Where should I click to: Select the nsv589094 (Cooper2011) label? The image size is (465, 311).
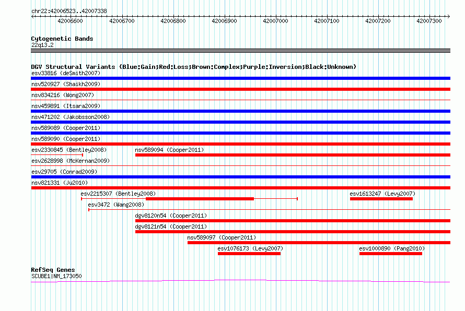pos(169,150)
